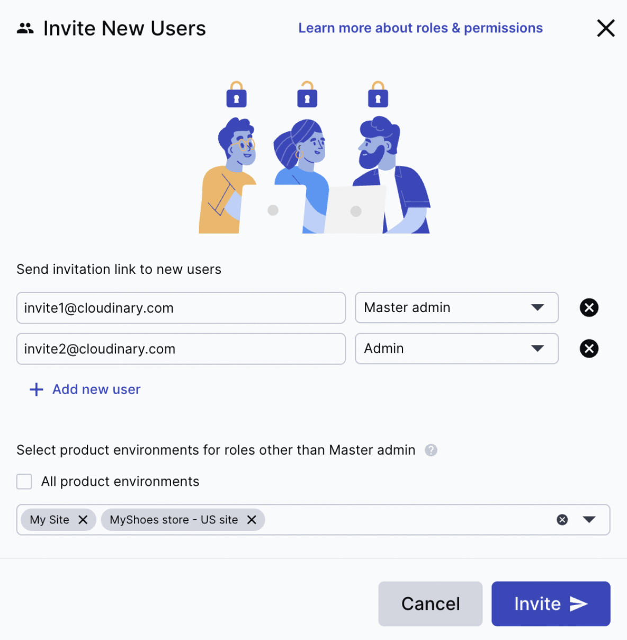Remove the My Site environment chip
Viewport: 627px width, 640px height.
tap(83, 520)
